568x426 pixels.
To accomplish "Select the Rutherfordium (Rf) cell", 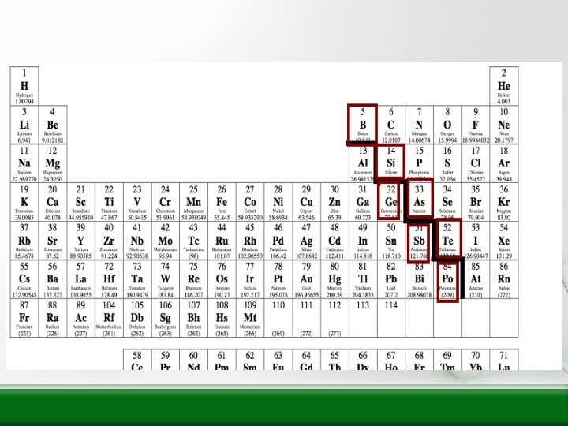I will tap(109, 318).
